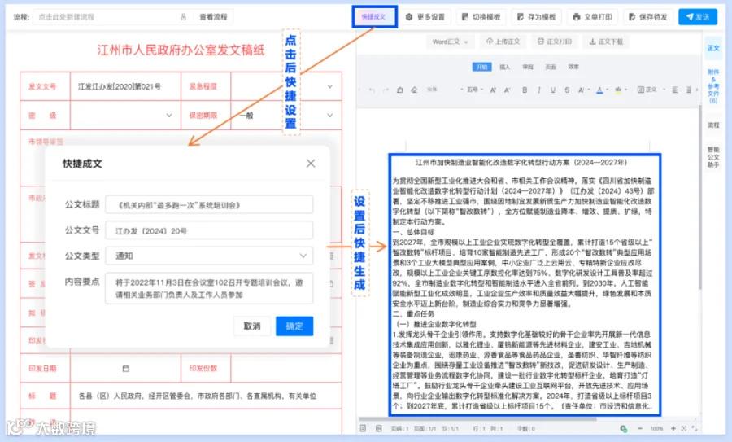This screenshot has height=442, width=732.
Task: Toggle underline formatting
Action: pyautogui.click(x=553, y=90)
